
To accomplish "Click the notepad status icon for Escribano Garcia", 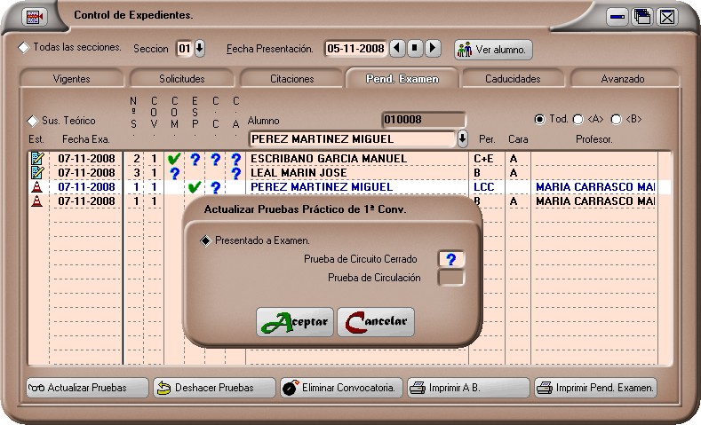I will click(x=37, y=159).
